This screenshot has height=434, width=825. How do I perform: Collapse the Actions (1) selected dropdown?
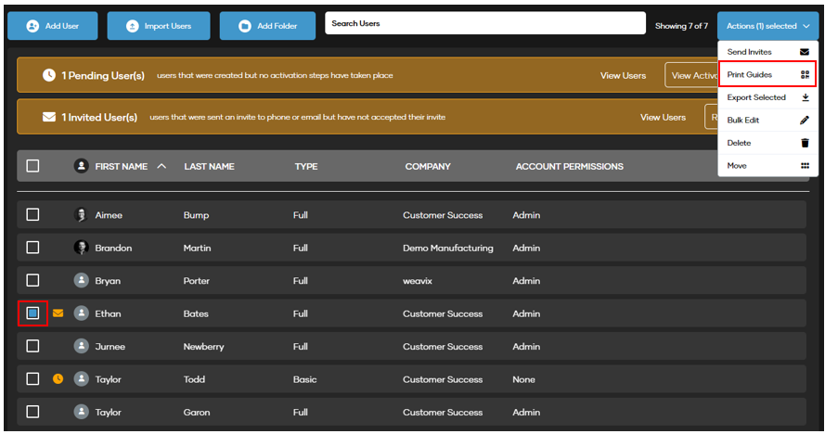tap(767, 26)
